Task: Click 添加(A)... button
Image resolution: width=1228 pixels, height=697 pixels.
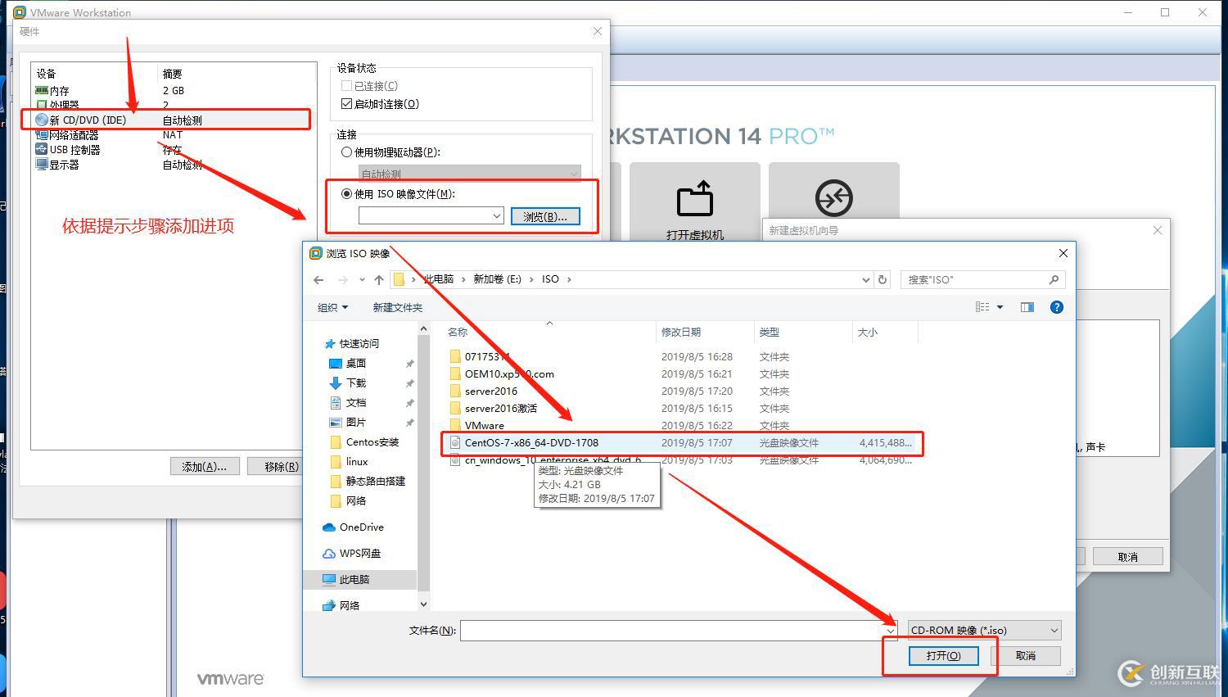Action: click(x=205, y=466)
